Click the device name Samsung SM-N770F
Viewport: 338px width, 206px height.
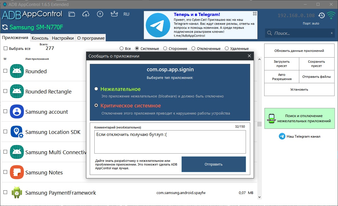tap(36, 27)
